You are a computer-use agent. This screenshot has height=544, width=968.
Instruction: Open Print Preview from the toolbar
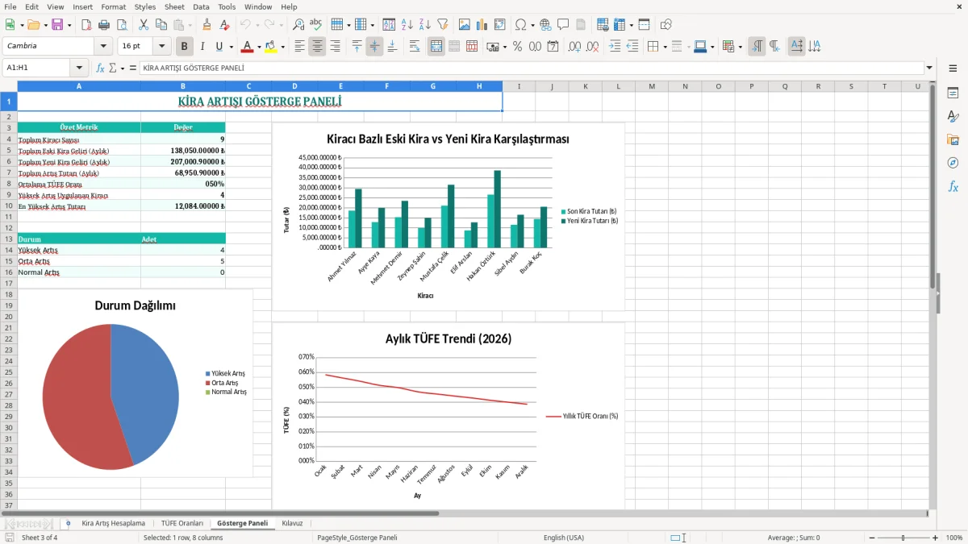(122, 25)
